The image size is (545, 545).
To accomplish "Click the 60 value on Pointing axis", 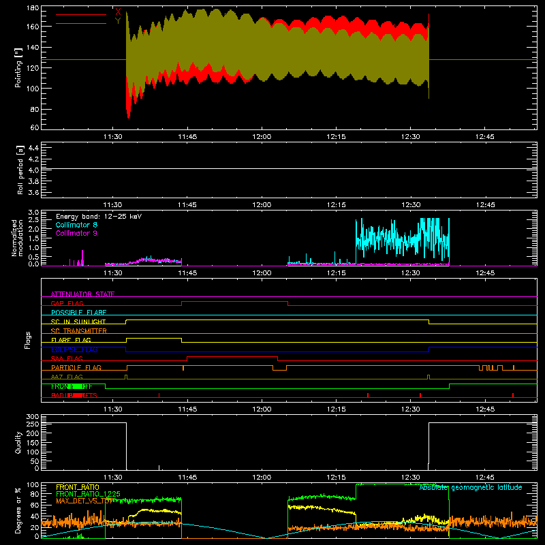I will pos(35,127).
